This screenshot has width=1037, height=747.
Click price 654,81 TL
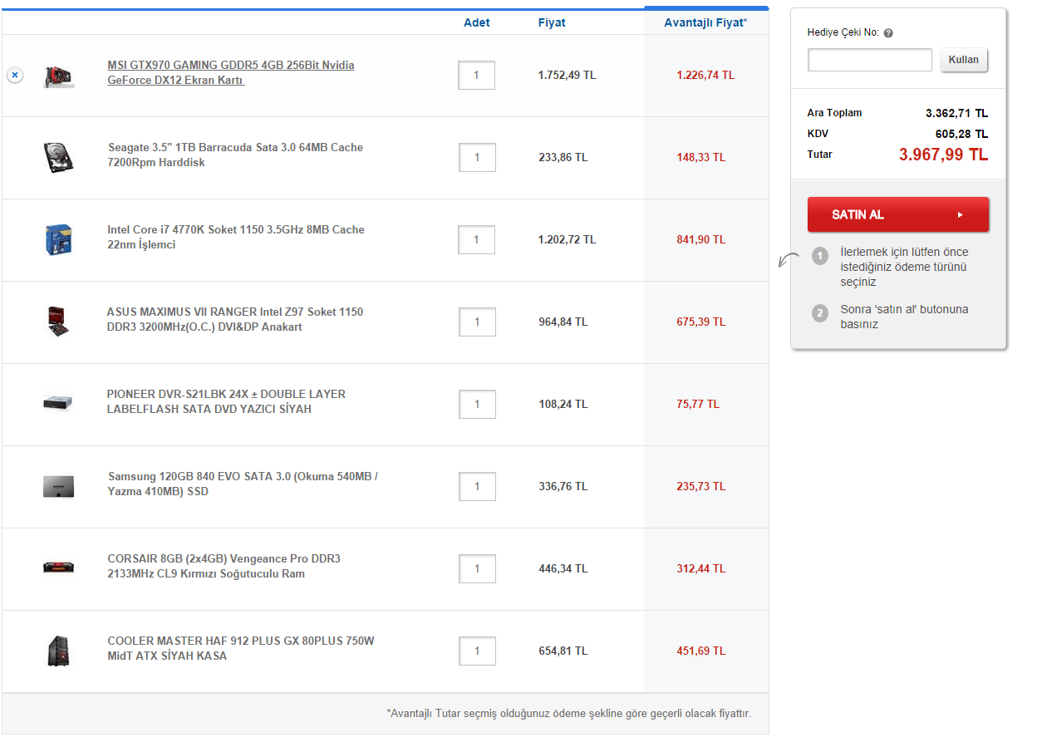tap(563, 651)
